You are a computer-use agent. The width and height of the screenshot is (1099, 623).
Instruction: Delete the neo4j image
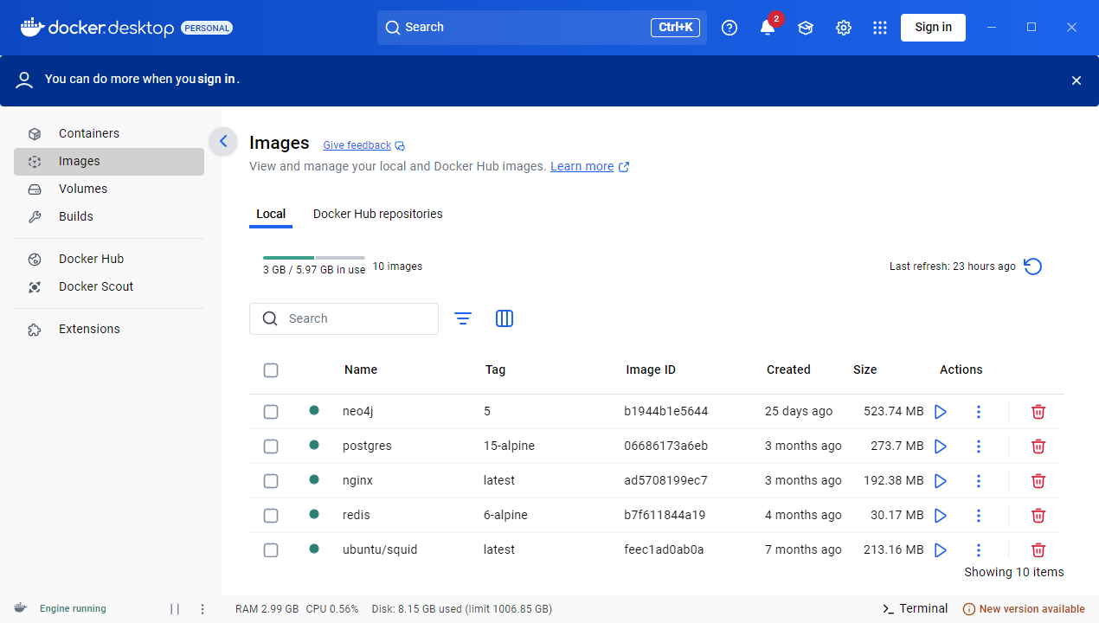tap(1038, 412)
